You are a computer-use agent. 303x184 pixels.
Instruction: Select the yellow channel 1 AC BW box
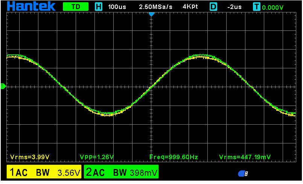[44, 172]
